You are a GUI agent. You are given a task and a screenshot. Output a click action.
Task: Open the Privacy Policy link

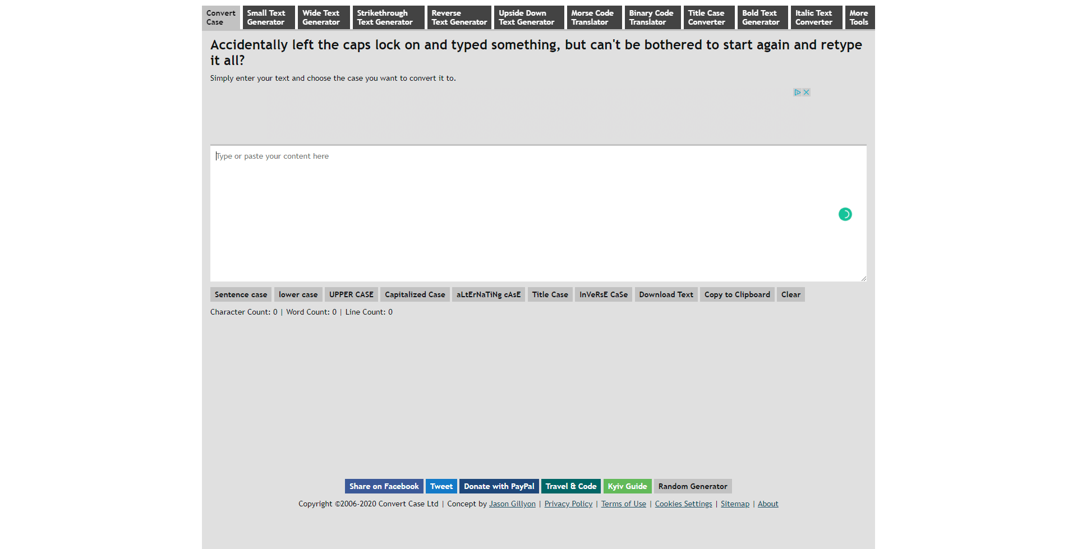[568, 504]
